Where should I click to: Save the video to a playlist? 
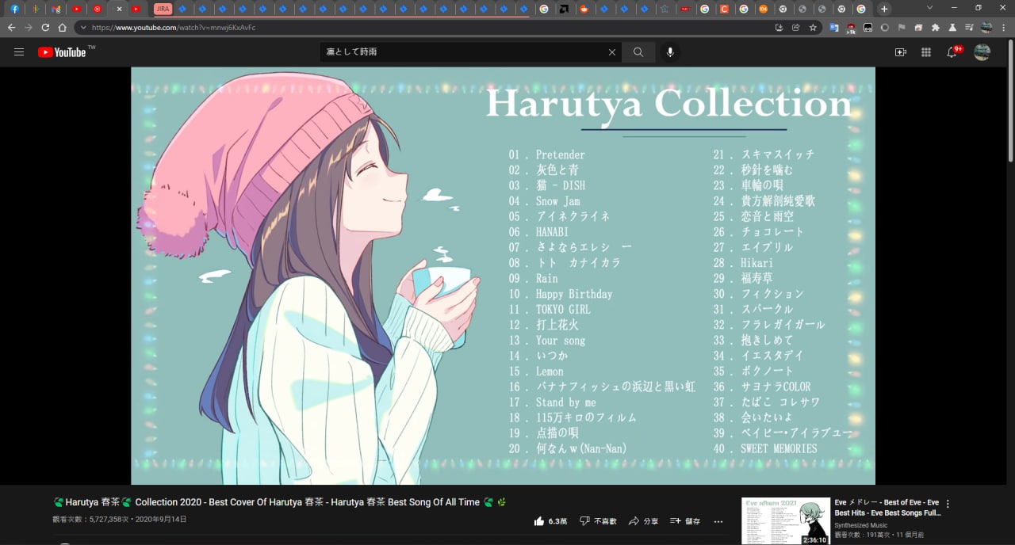point(685,521)
